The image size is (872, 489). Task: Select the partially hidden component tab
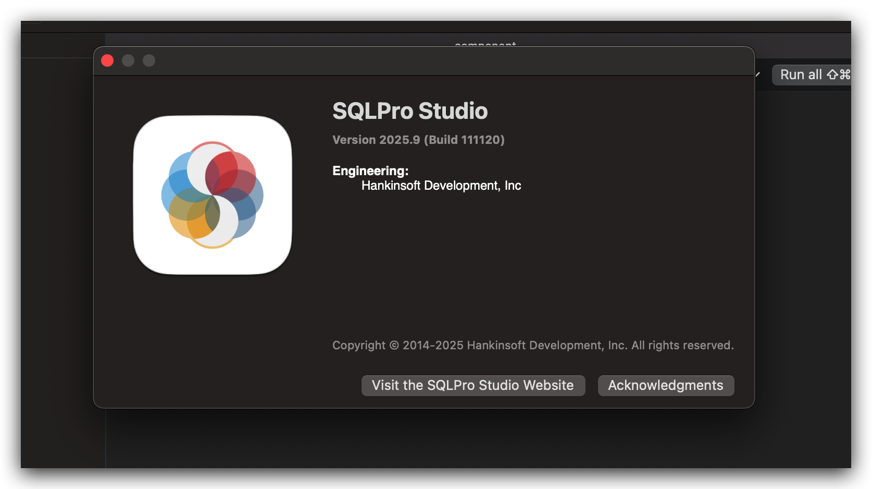tap(485, 43)
